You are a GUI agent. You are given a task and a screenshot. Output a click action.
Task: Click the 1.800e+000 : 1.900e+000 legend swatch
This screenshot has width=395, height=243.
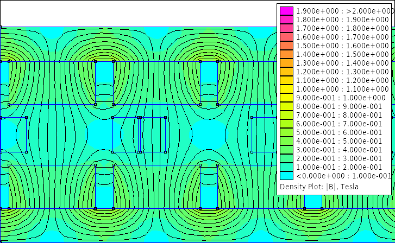(286, 20)
